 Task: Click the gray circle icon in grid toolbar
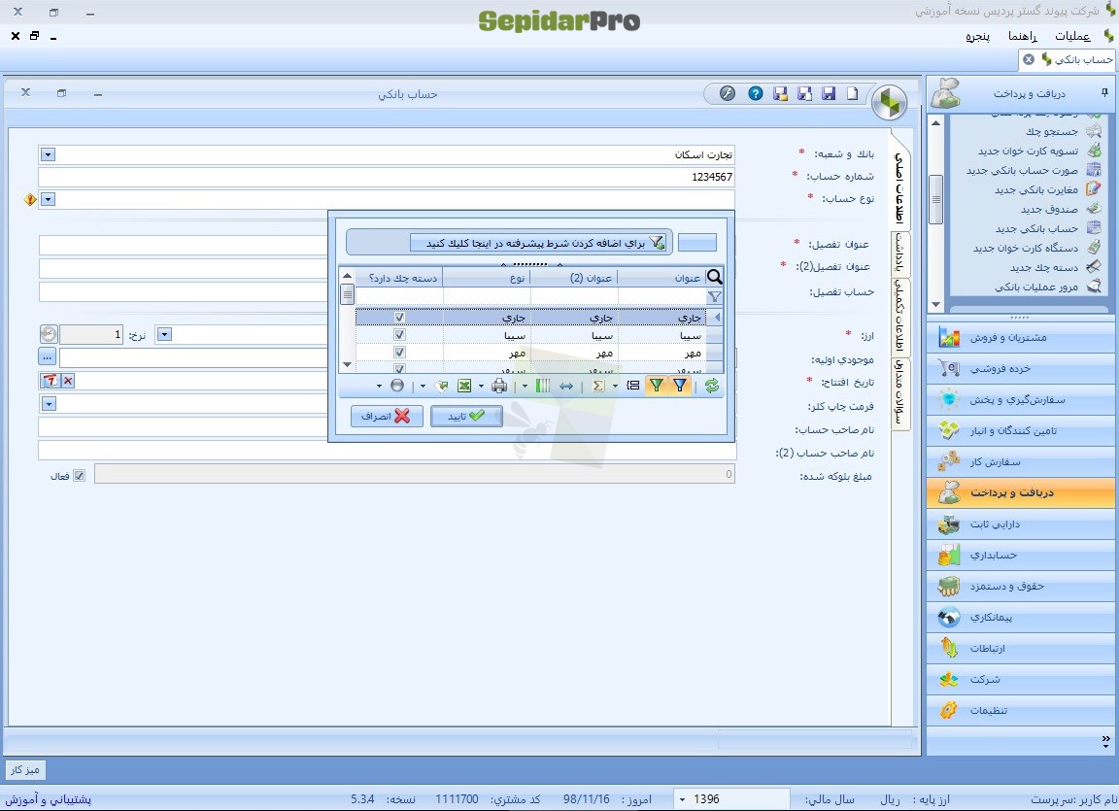point(396,386)
